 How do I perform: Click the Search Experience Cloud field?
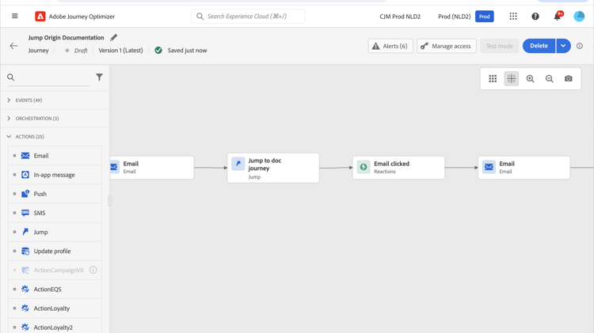coord(248,16)
